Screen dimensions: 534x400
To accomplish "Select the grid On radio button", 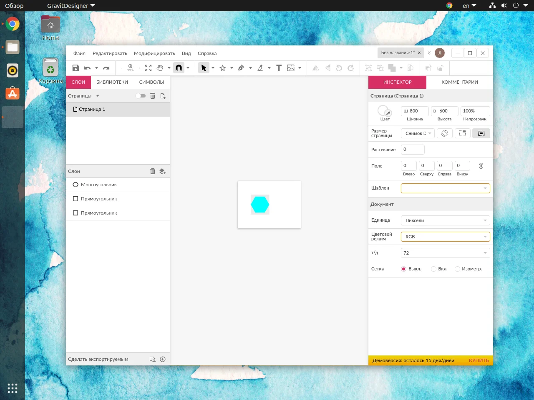I will tap(433, 269).
